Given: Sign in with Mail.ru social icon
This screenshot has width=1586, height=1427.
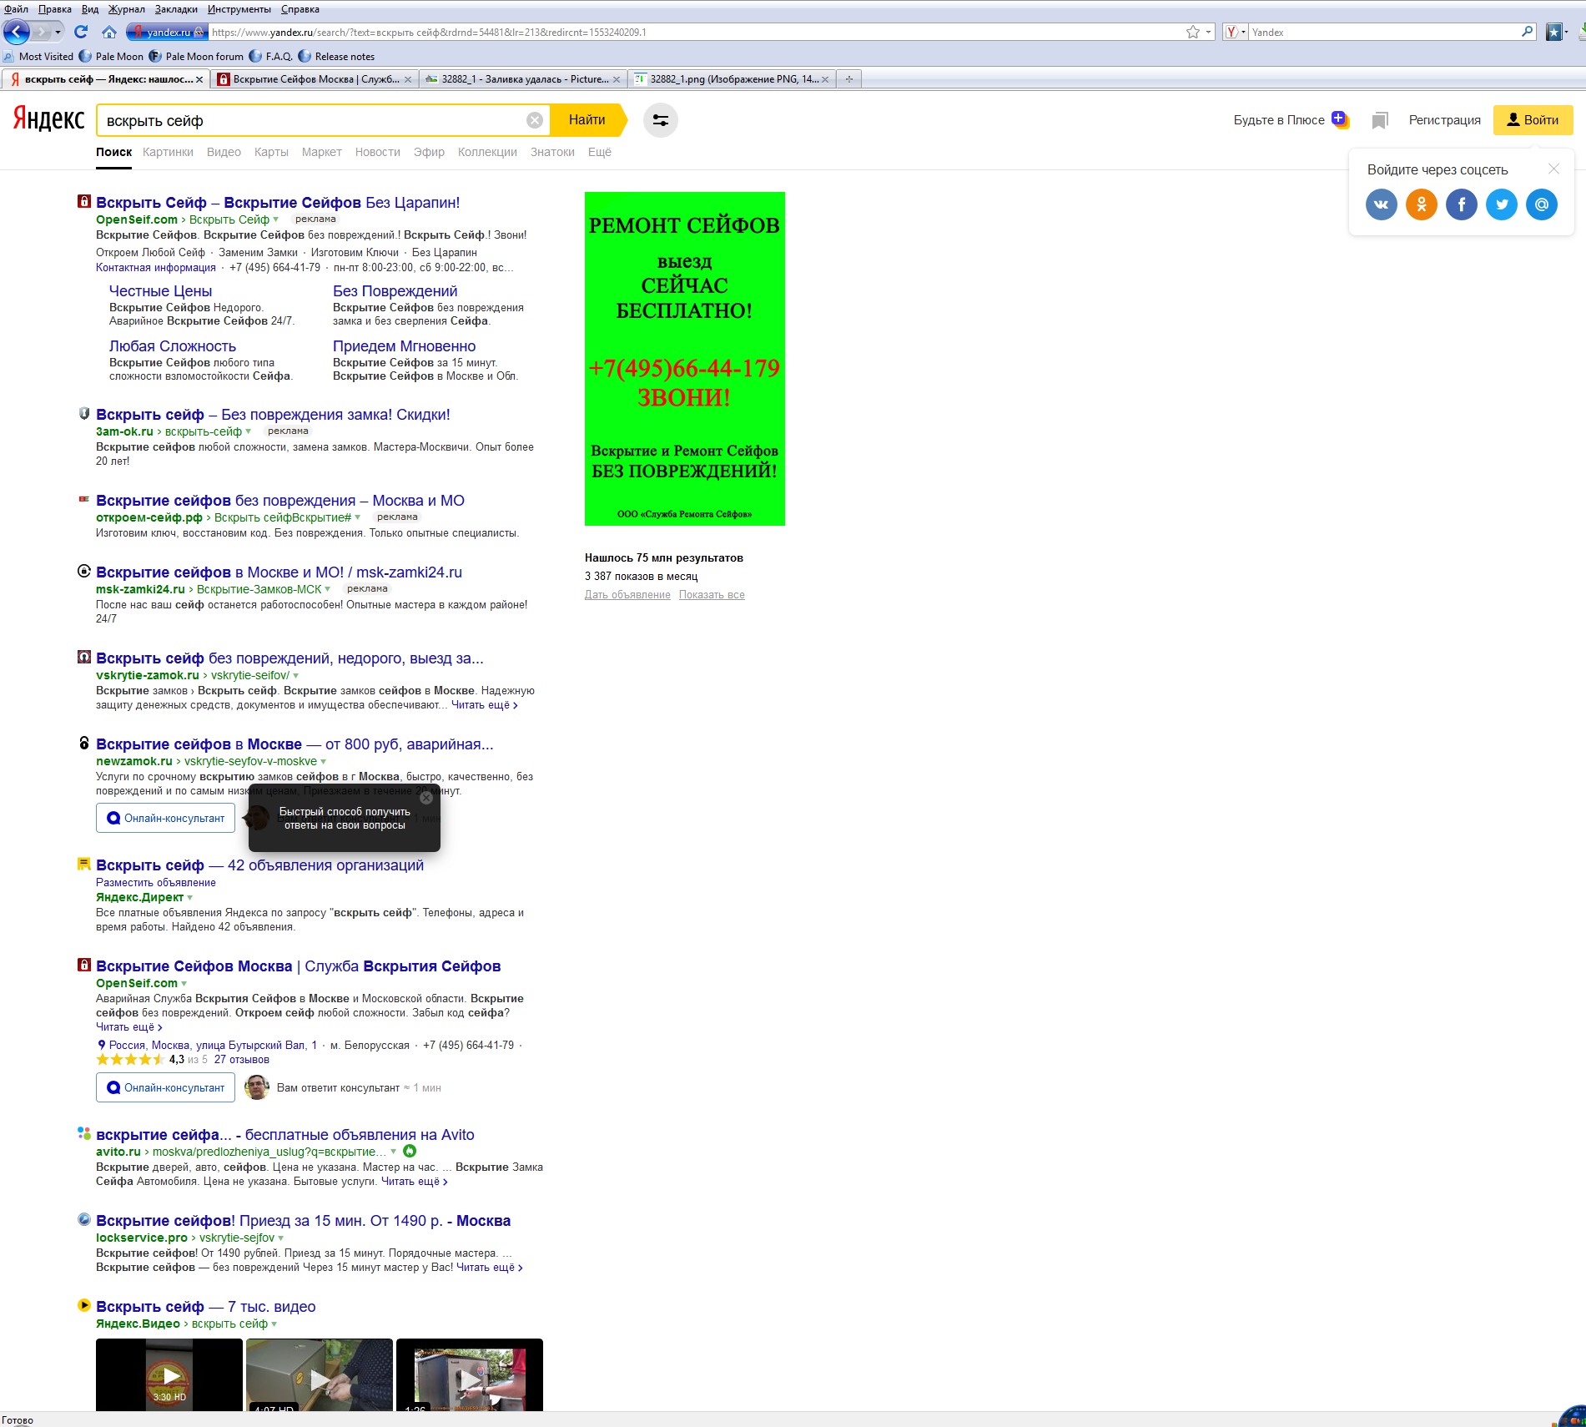Looking at the screenshot, I should [1541, 204].
